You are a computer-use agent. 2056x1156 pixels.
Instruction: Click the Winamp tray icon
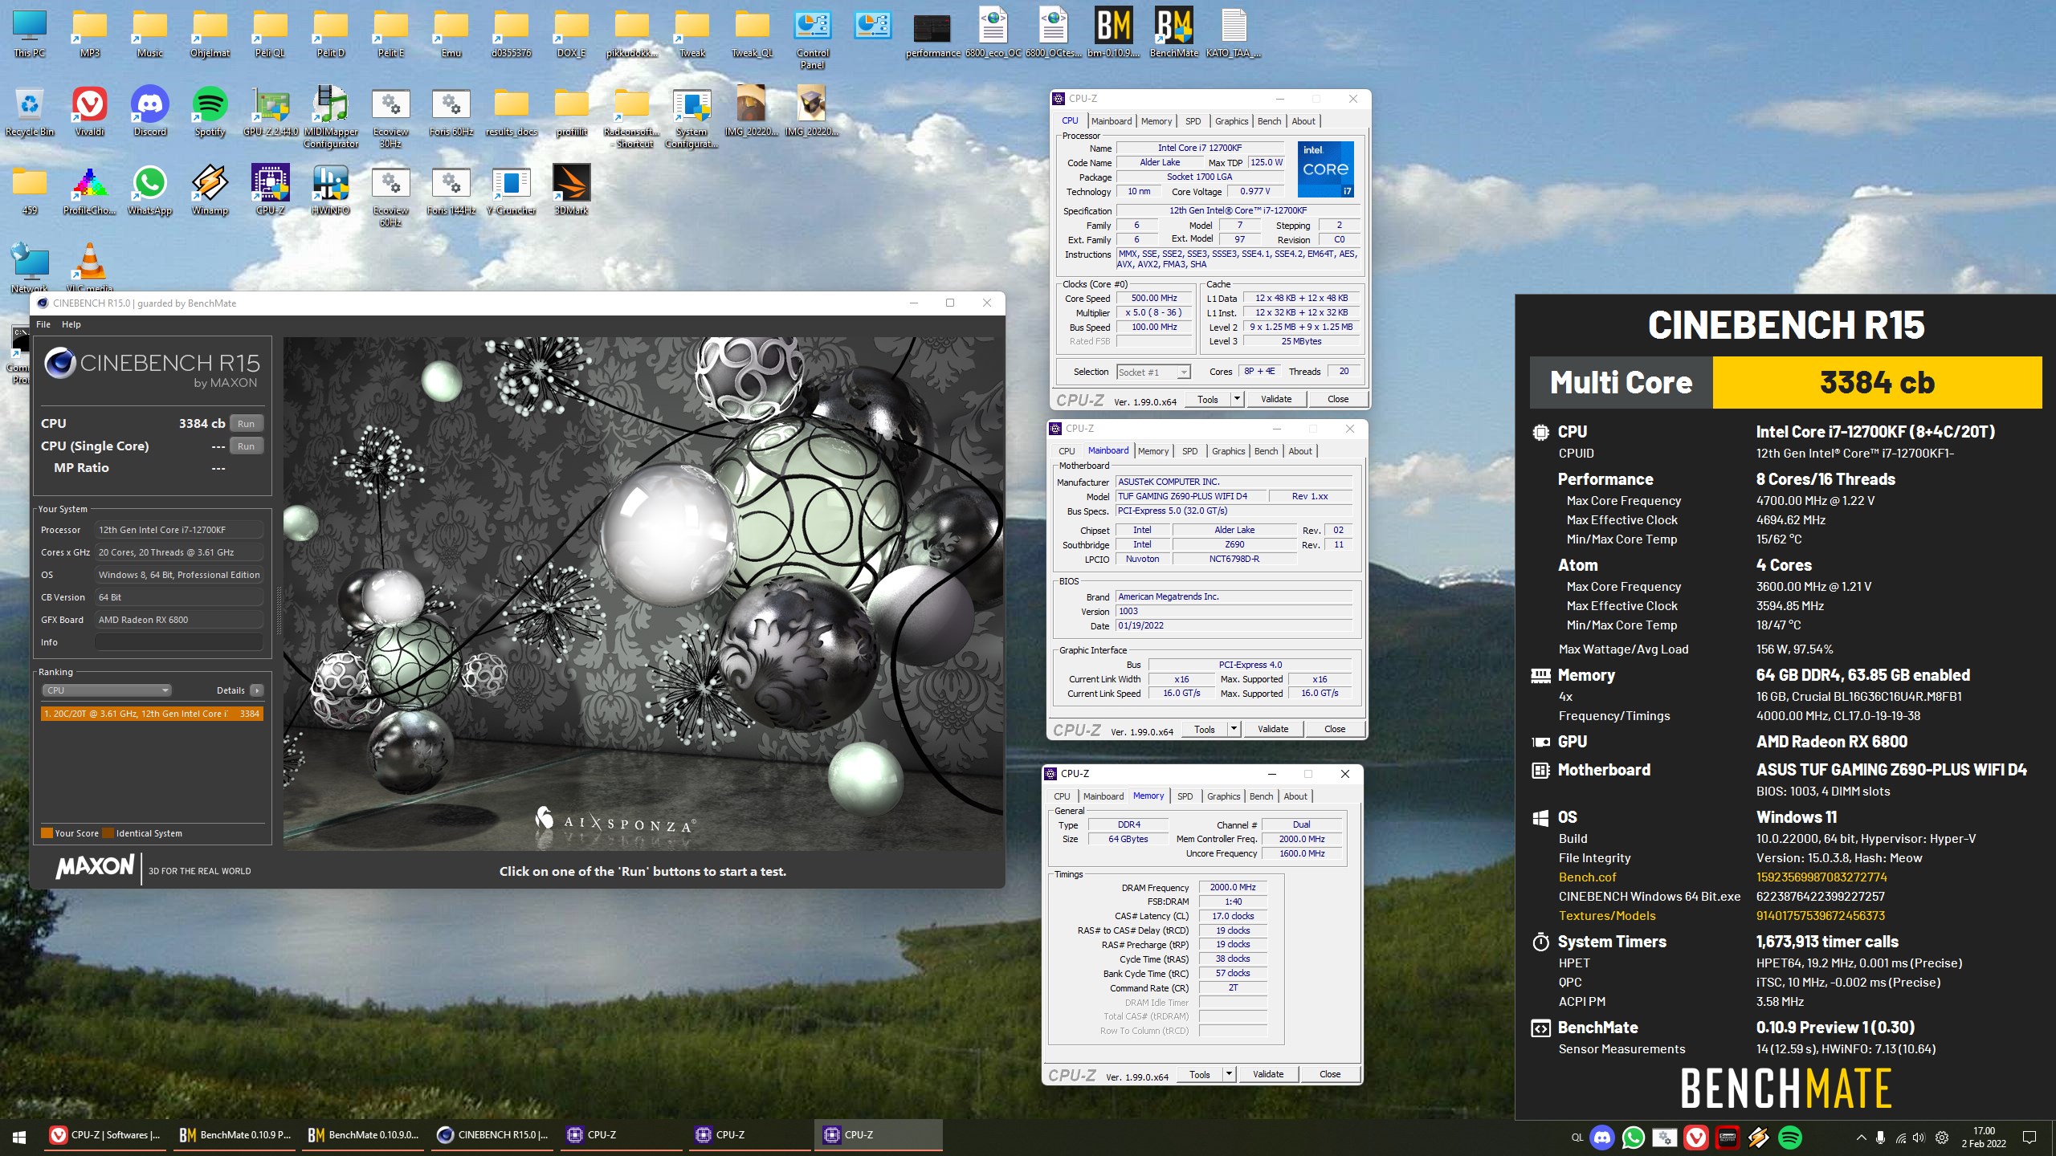tap(1759, 1138)
